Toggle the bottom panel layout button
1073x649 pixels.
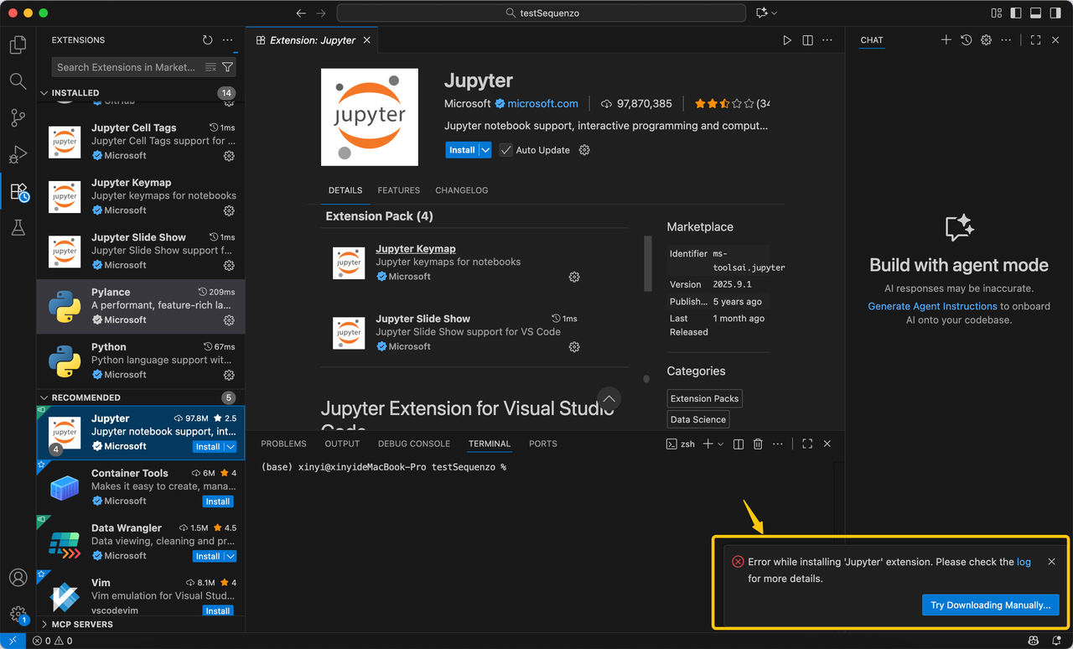click(1035, 13)
